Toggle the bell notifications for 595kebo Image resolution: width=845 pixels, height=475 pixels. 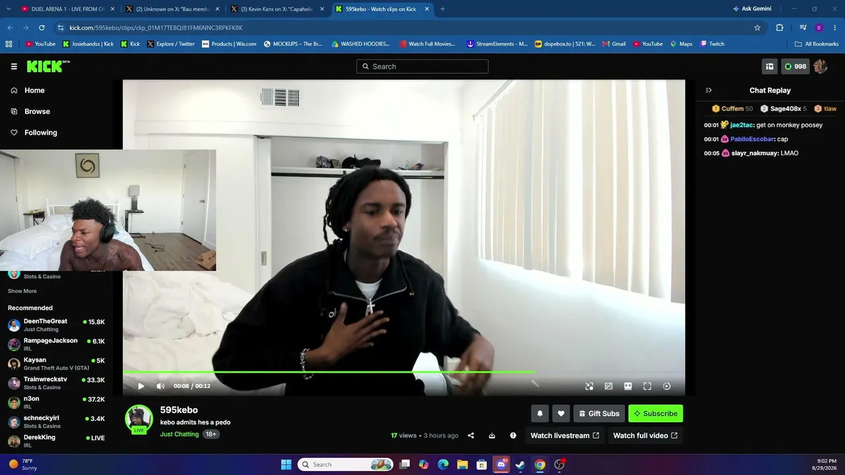(540, 414)
